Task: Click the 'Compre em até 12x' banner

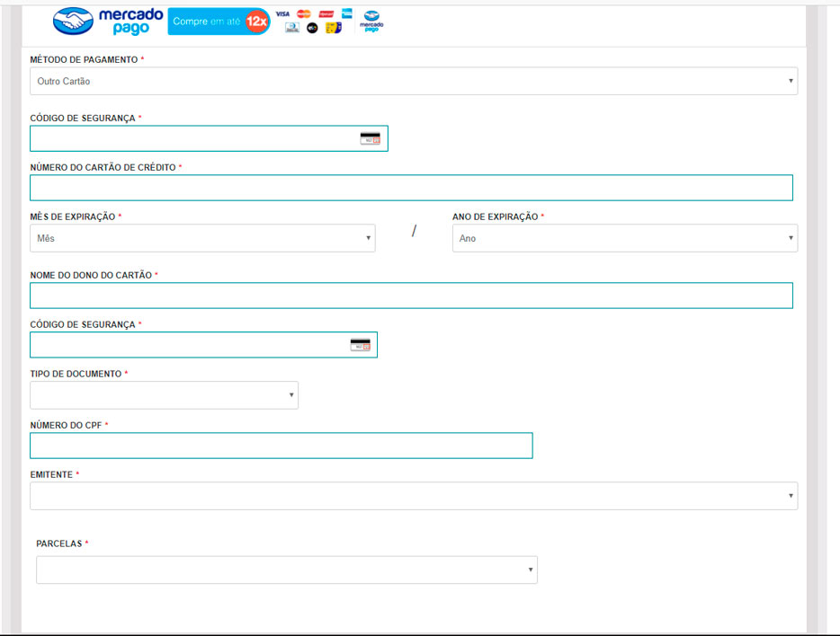Action: click(x=219, y=21)
